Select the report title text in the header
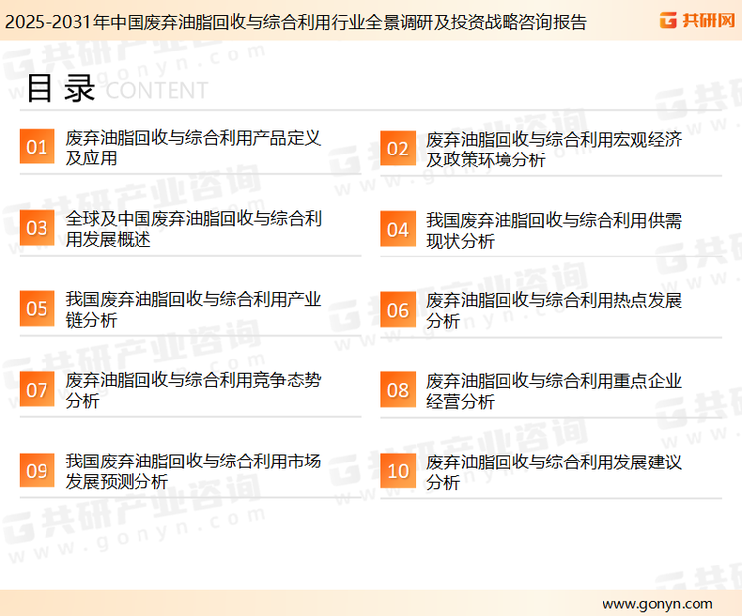Screen dimensions: 742x616 (x=295, y=22)
